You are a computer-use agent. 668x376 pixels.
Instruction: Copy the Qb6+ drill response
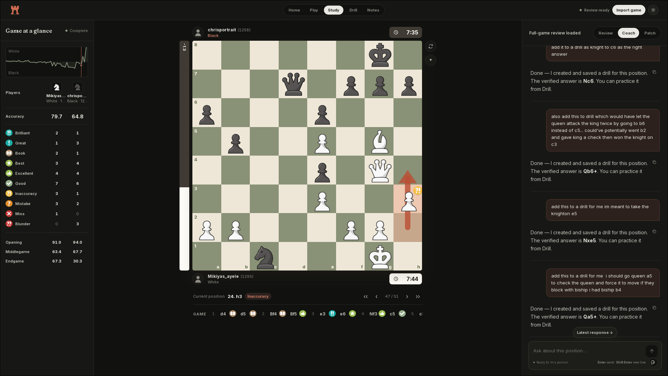(x=654, y=162)
